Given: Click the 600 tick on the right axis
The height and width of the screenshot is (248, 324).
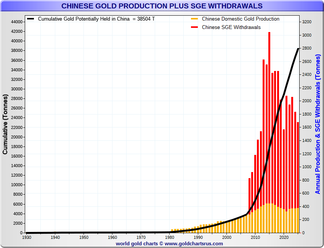Looking at the screenshot, I should point(306,193).
